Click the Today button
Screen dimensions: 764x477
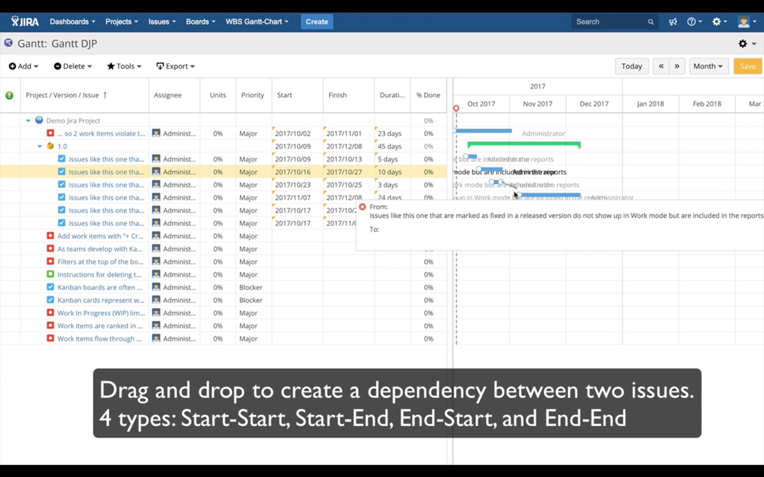point(631,66)
